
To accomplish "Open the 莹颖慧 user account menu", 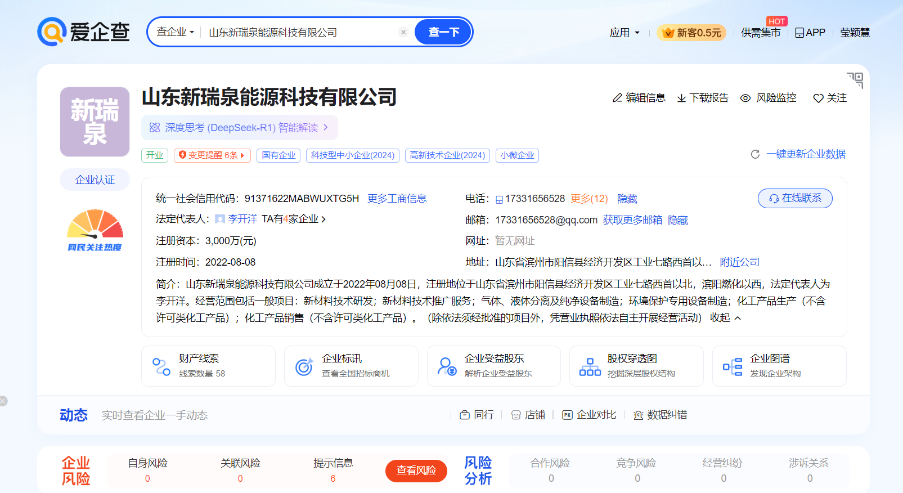I will (855, 33).
